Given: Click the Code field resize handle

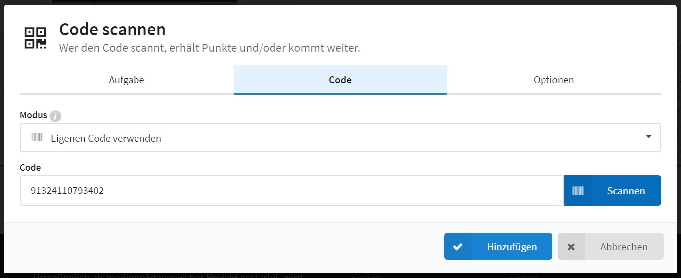Looking at the screenshot, I should pyautogui.click(x=560, y=202).
